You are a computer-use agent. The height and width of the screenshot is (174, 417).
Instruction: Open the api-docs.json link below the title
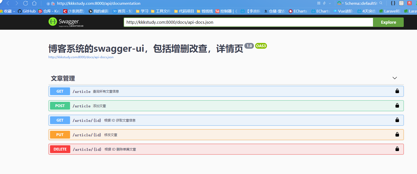click(81, 57)
